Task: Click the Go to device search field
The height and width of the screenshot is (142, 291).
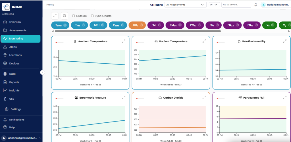Action: [236, 5]
